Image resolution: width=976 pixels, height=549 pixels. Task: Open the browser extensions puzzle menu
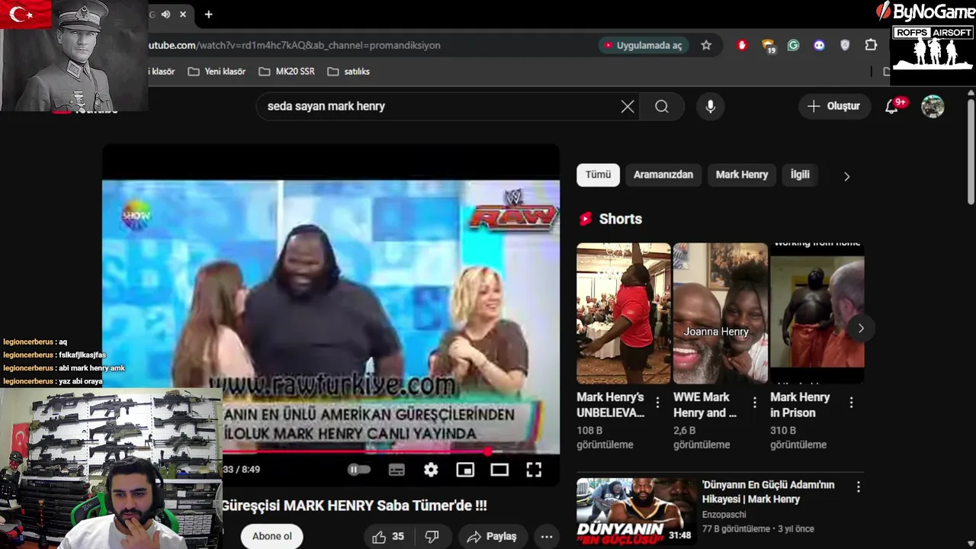(x=871, y=45)
